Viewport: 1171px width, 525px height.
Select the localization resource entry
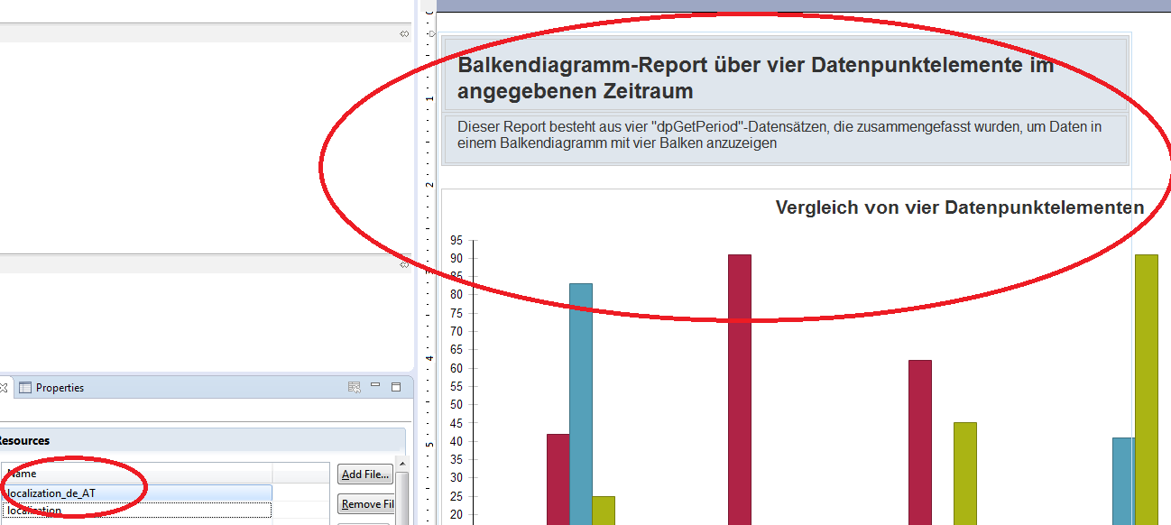pyautogui.click(x=135, y=511)
